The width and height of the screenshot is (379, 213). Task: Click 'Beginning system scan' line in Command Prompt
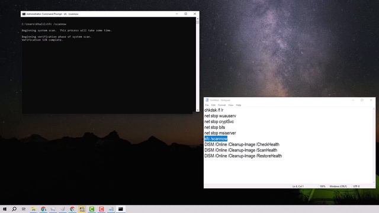66,30
